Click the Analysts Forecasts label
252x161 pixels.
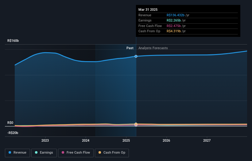point(153,48)
